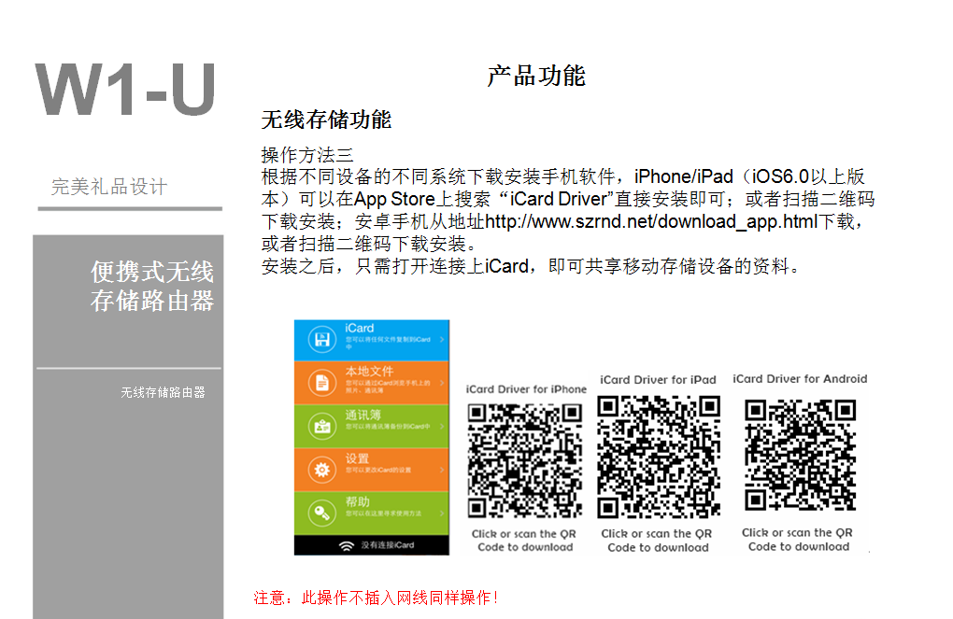
Task: Expand the 帮助 row chevron
Action: click(442, 513)
